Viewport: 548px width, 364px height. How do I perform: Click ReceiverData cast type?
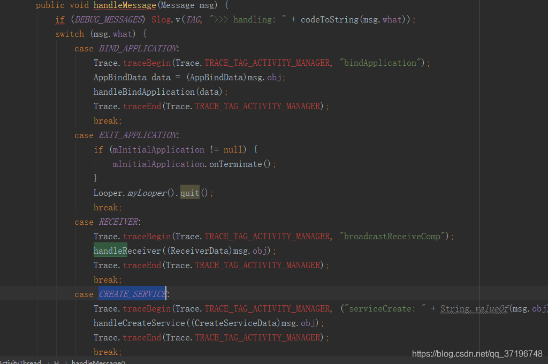click(199, 251)
